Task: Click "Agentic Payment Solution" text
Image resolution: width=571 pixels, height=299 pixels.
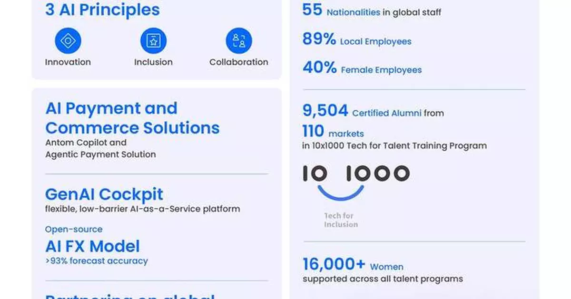Action: (x=100, y=154)
